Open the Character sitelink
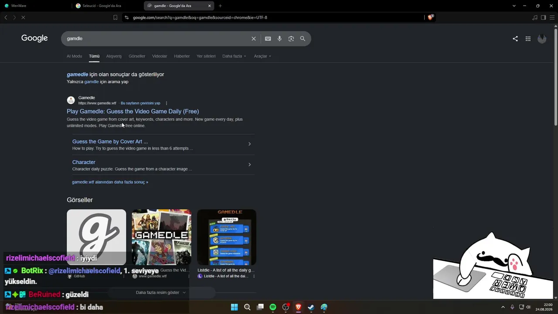Image resolution: width=558 pixels, height=314 pixels. 84,162
